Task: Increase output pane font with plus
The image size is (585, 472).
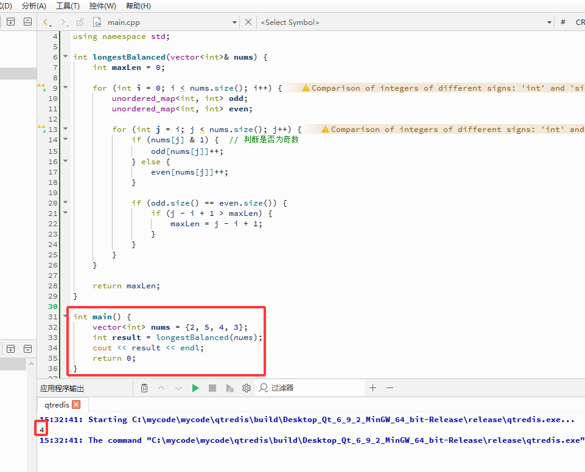Action: pos(373,387)
